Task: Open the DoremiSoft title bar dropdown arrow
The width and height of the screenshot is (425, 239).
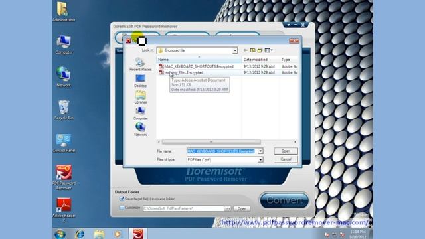Action: [x=288, y=25]
